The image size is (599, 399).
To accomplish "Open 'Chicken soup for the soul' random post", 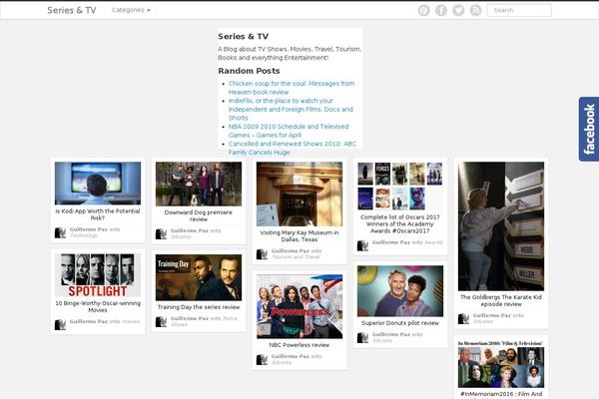I will tap(292, 88).
